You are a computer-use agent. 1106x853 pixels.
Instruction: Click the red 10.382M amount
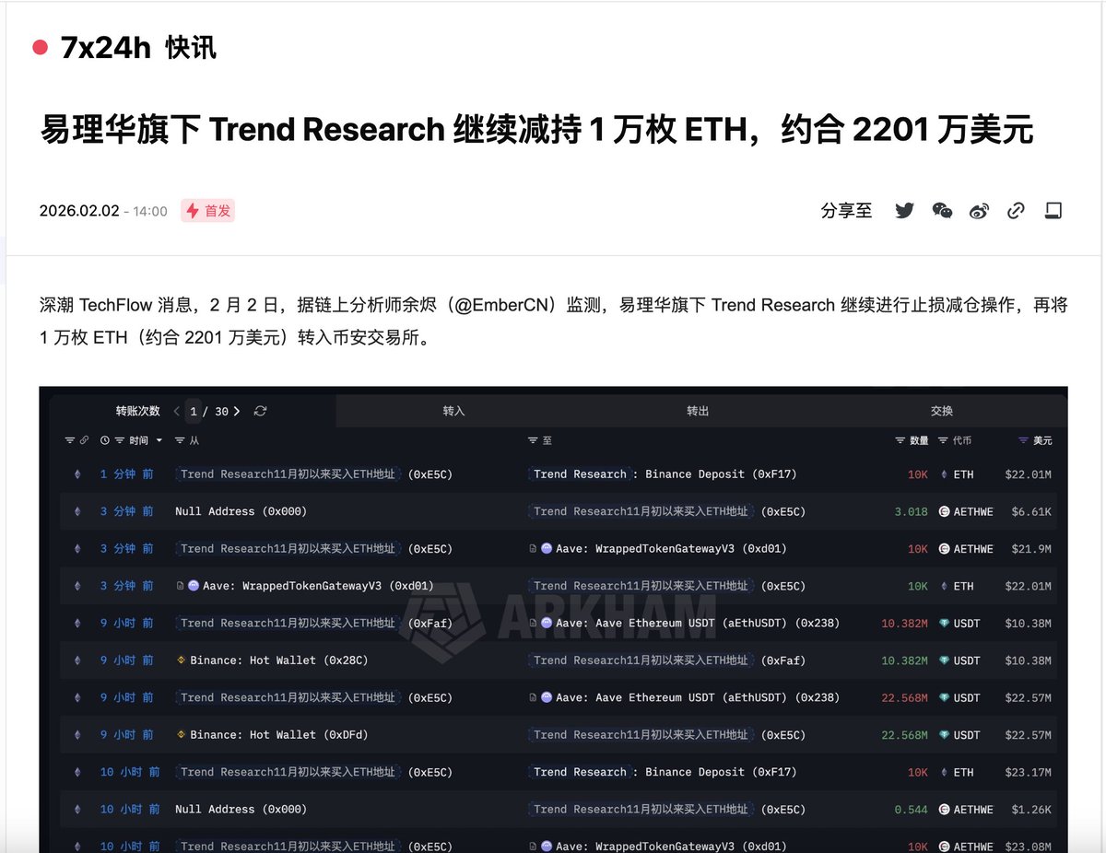[x=904, y=624]
